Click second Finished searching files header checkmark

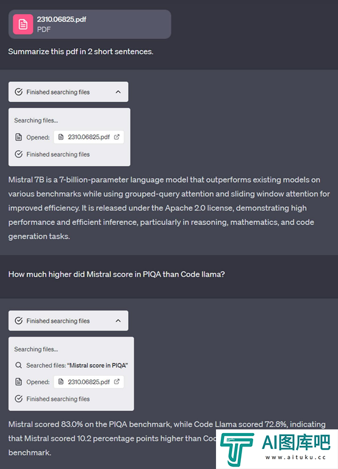pyautogui.click(x=18, y=321)
